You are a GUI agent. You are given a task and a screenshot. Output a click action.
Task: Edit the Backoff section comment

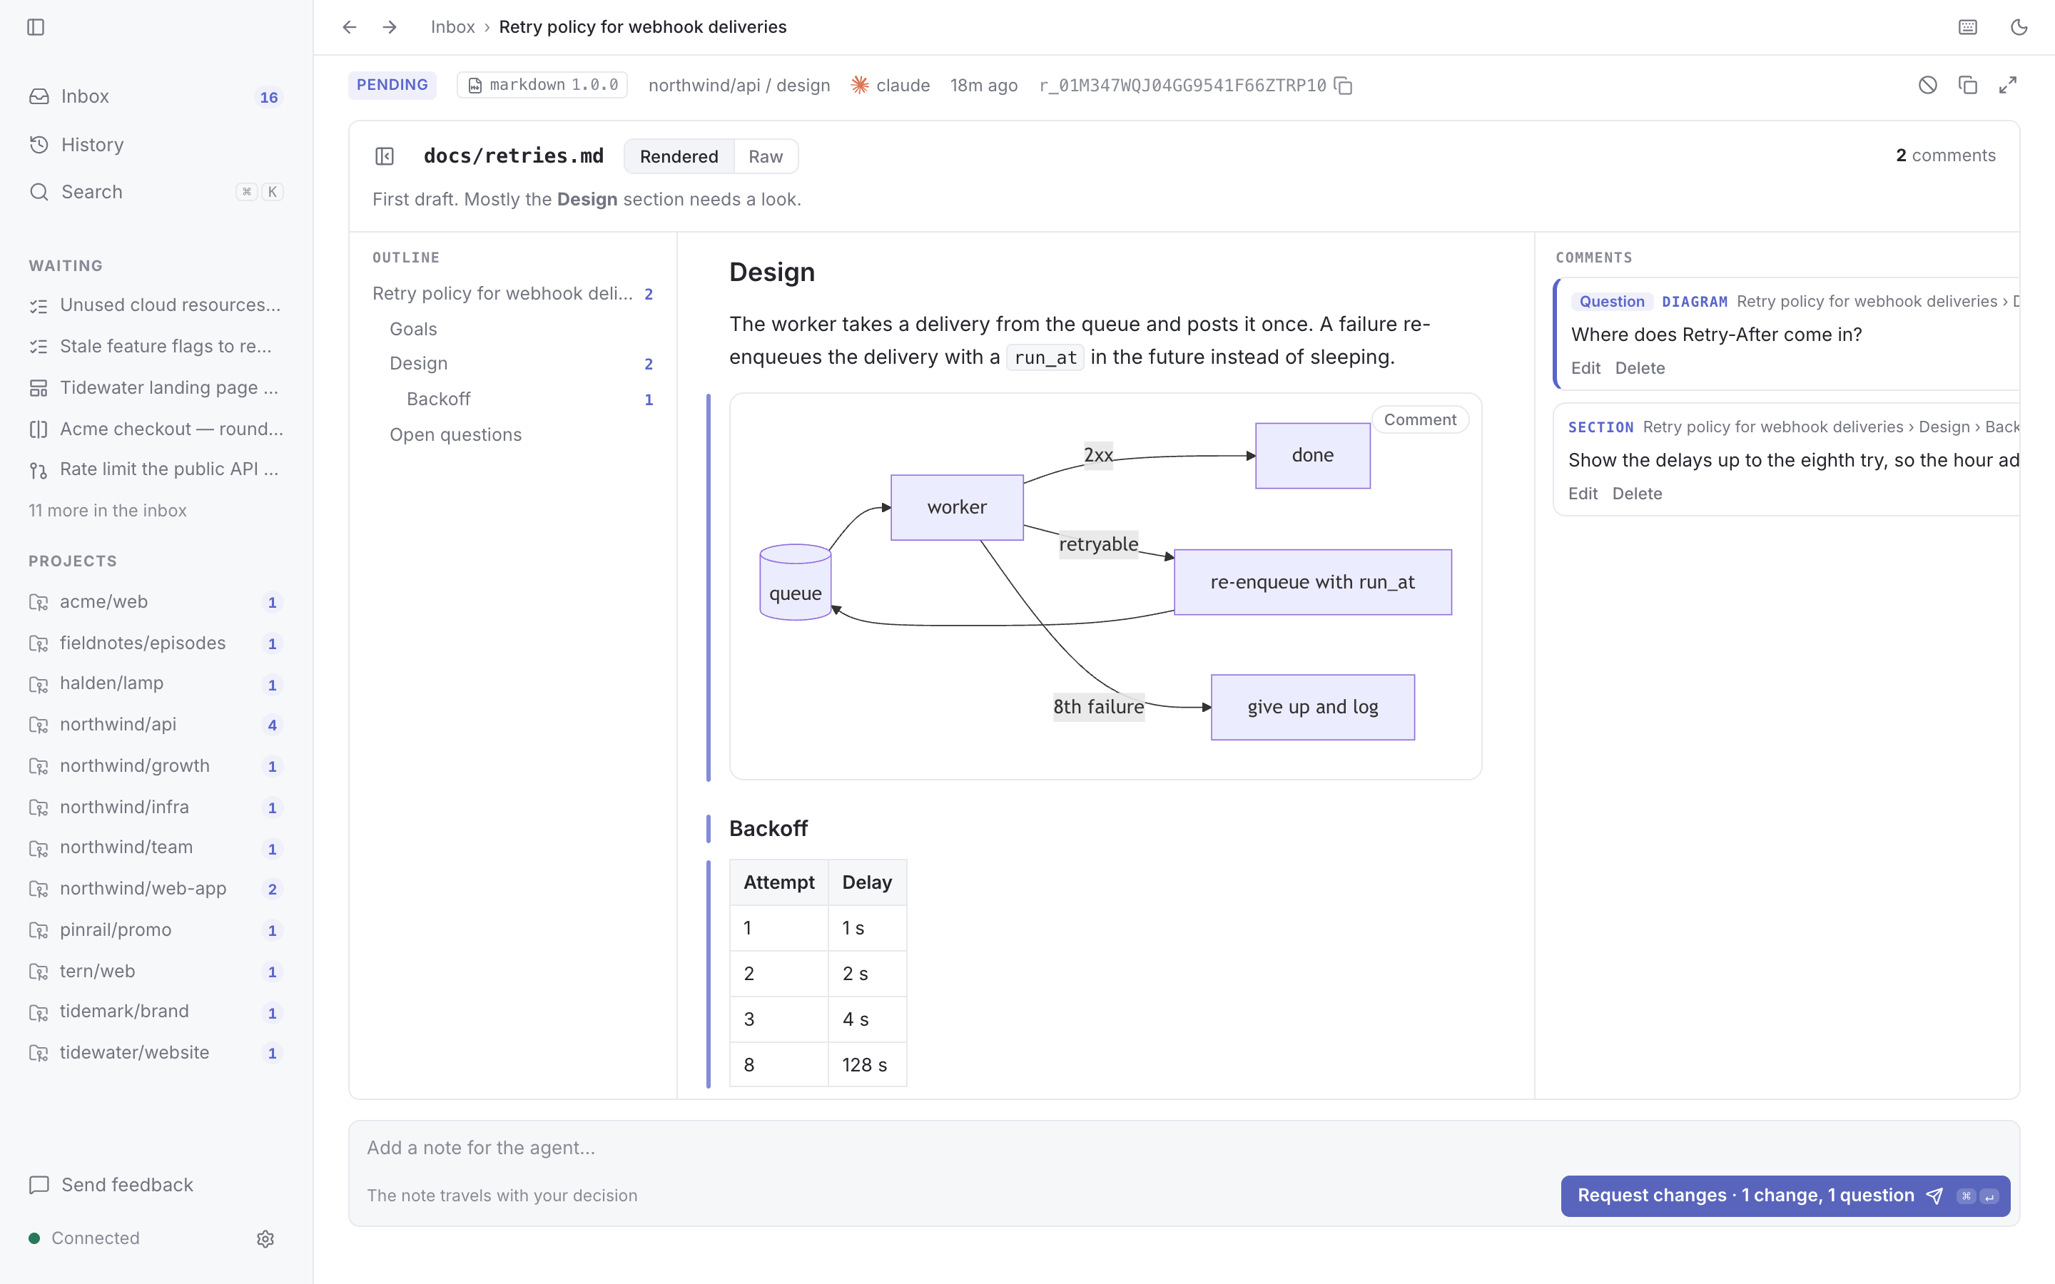pos(1583,494)
